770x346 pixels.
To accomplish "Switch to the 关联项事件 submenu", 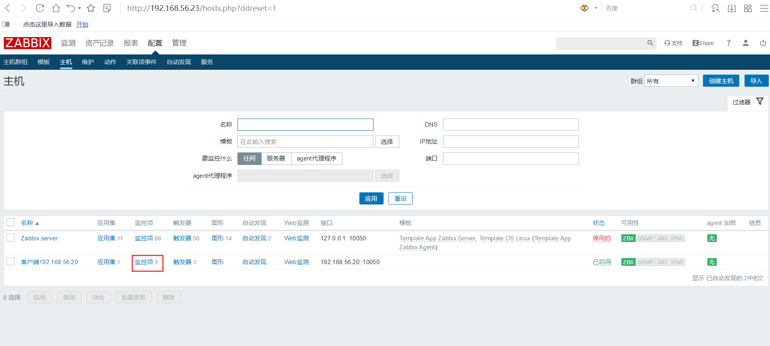I will pos(141,62).
